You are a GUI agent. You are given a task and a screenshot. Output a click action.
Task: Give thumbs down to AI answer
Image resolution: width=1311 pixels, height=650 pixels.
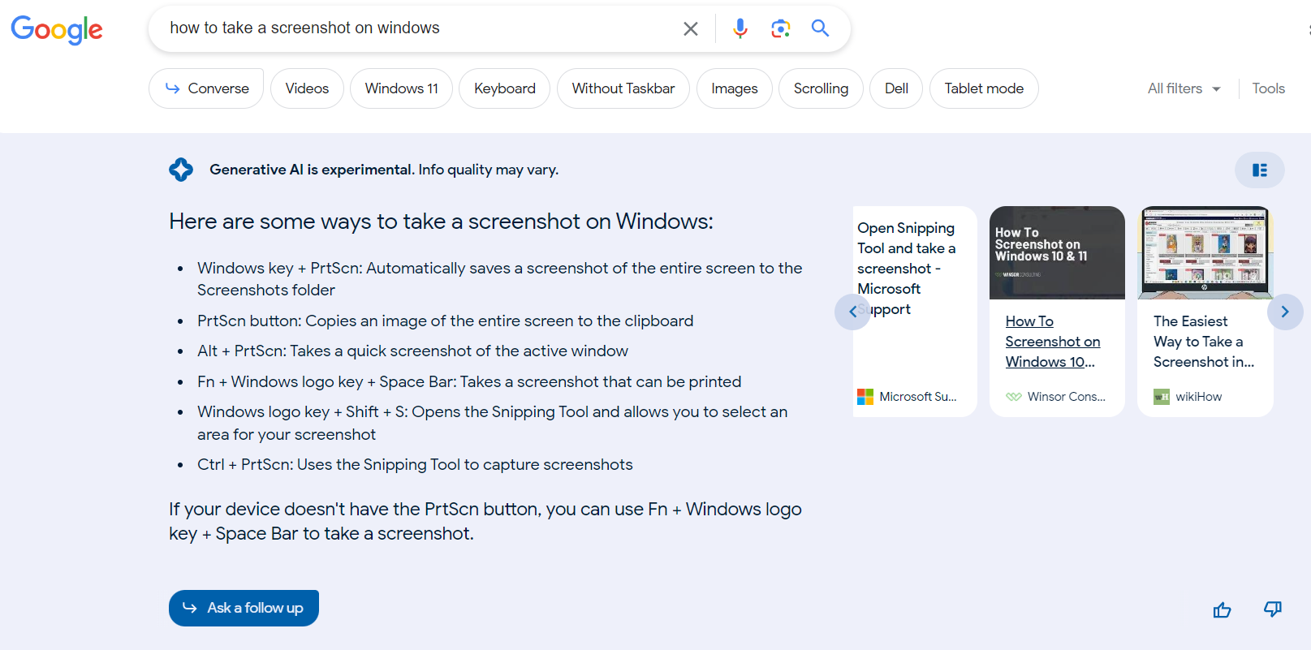click(x=1272, y=609)
